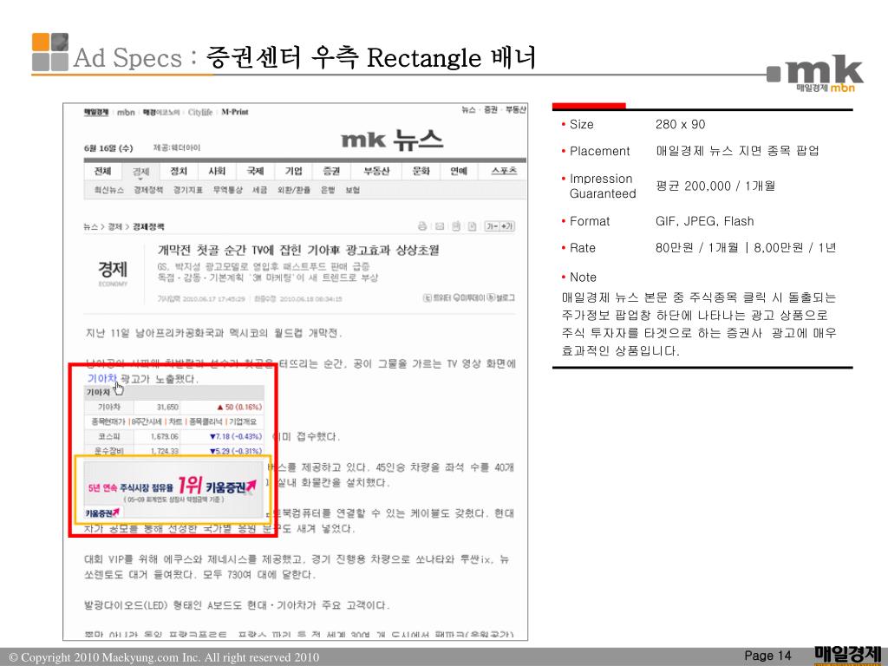888x666 pixels.
Task: Click 경제정책 in the breadcrumb trail
Action: pos(148,226)
